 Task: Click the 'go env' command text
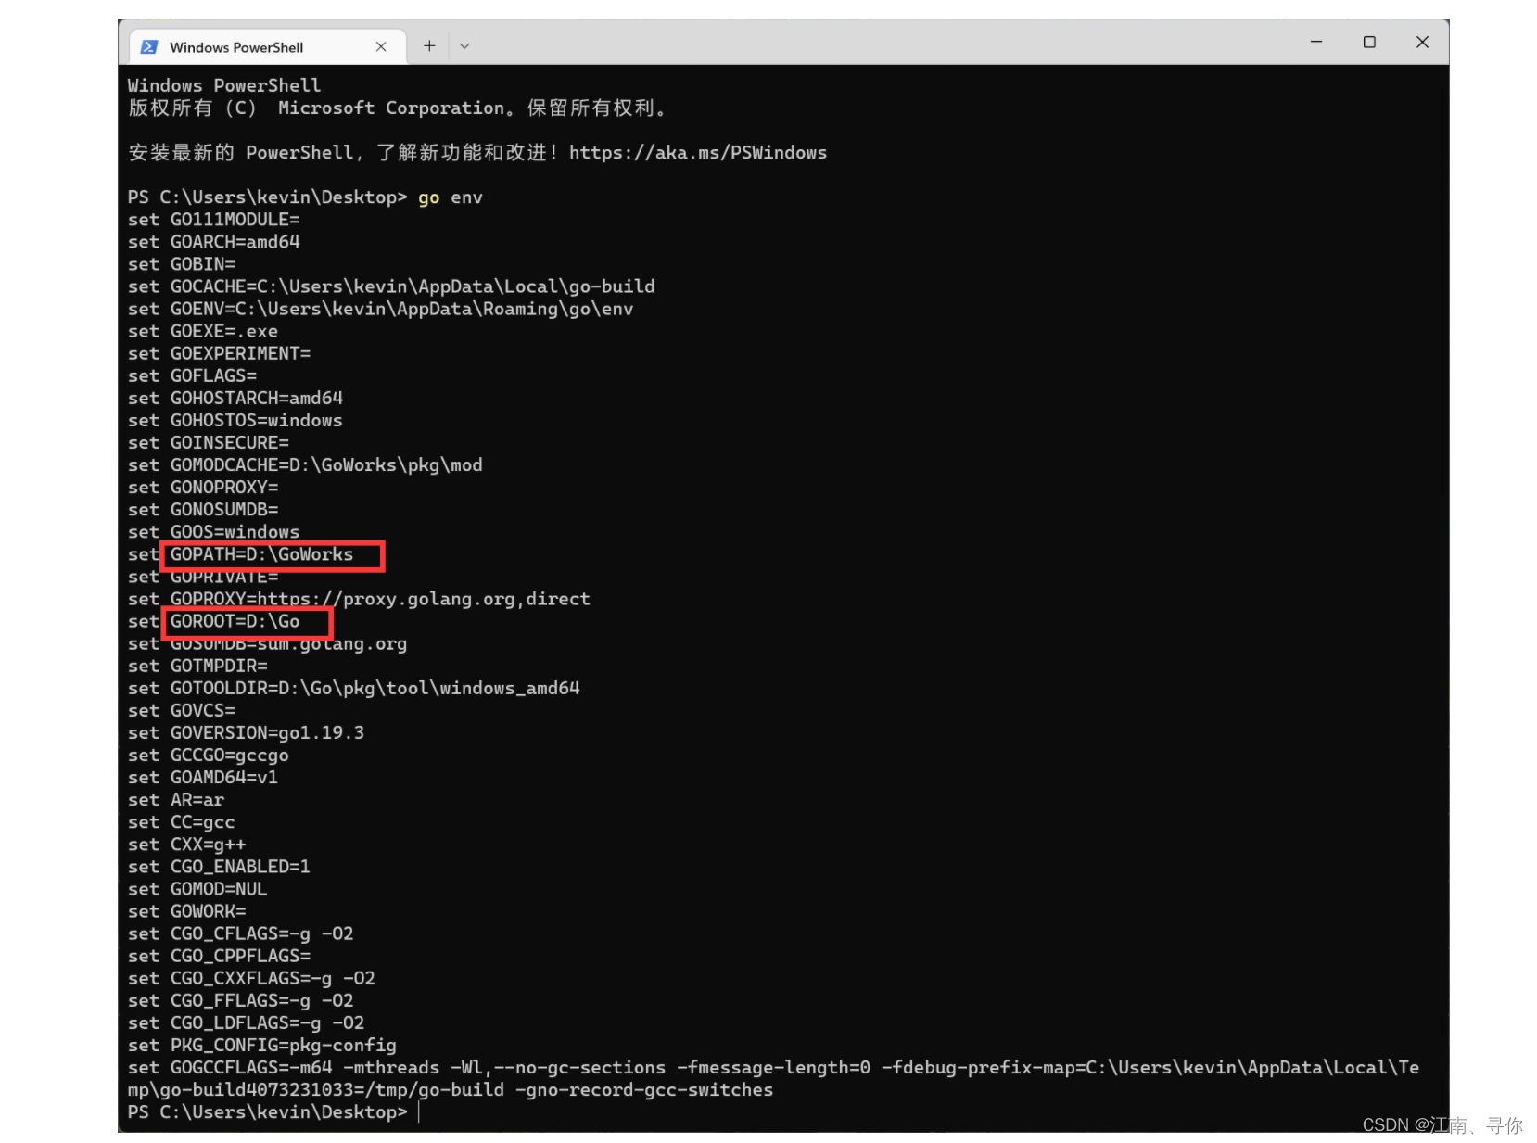point(451,197)
